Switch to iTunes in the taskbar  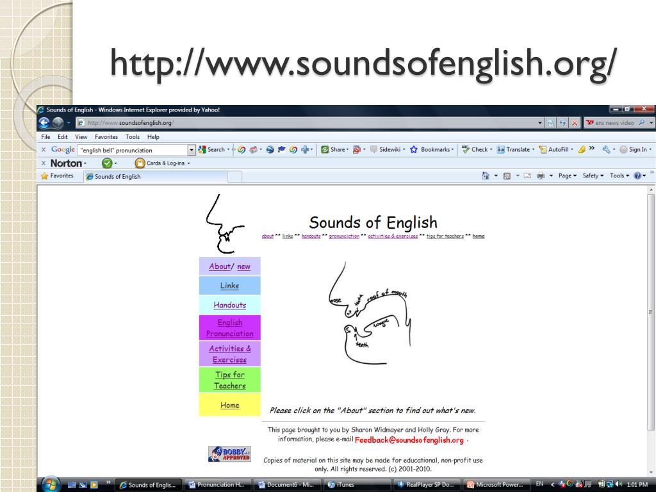coord(357,484)
